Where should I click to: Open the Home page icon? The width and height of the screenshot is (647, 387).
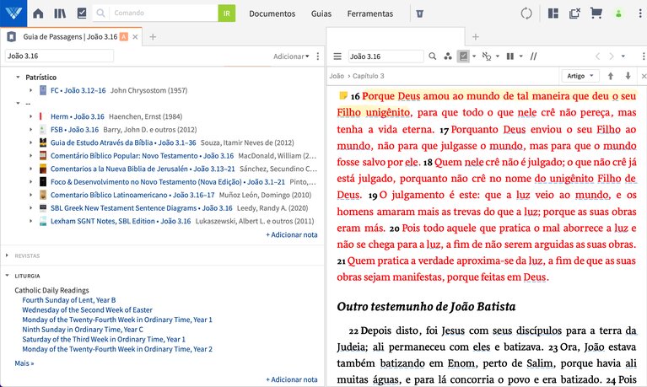point(38,13)
